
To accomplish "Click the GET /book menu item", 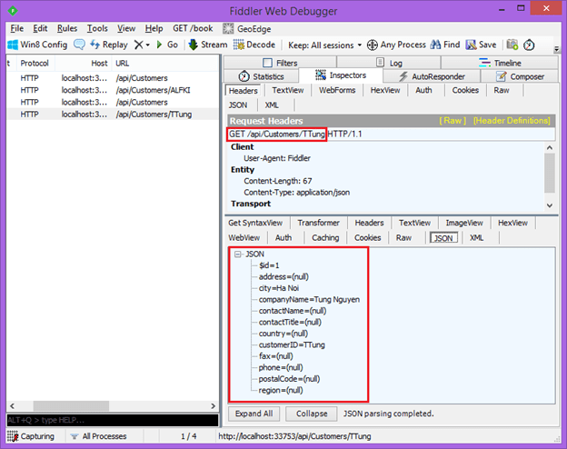I will [x=193, y=28].
